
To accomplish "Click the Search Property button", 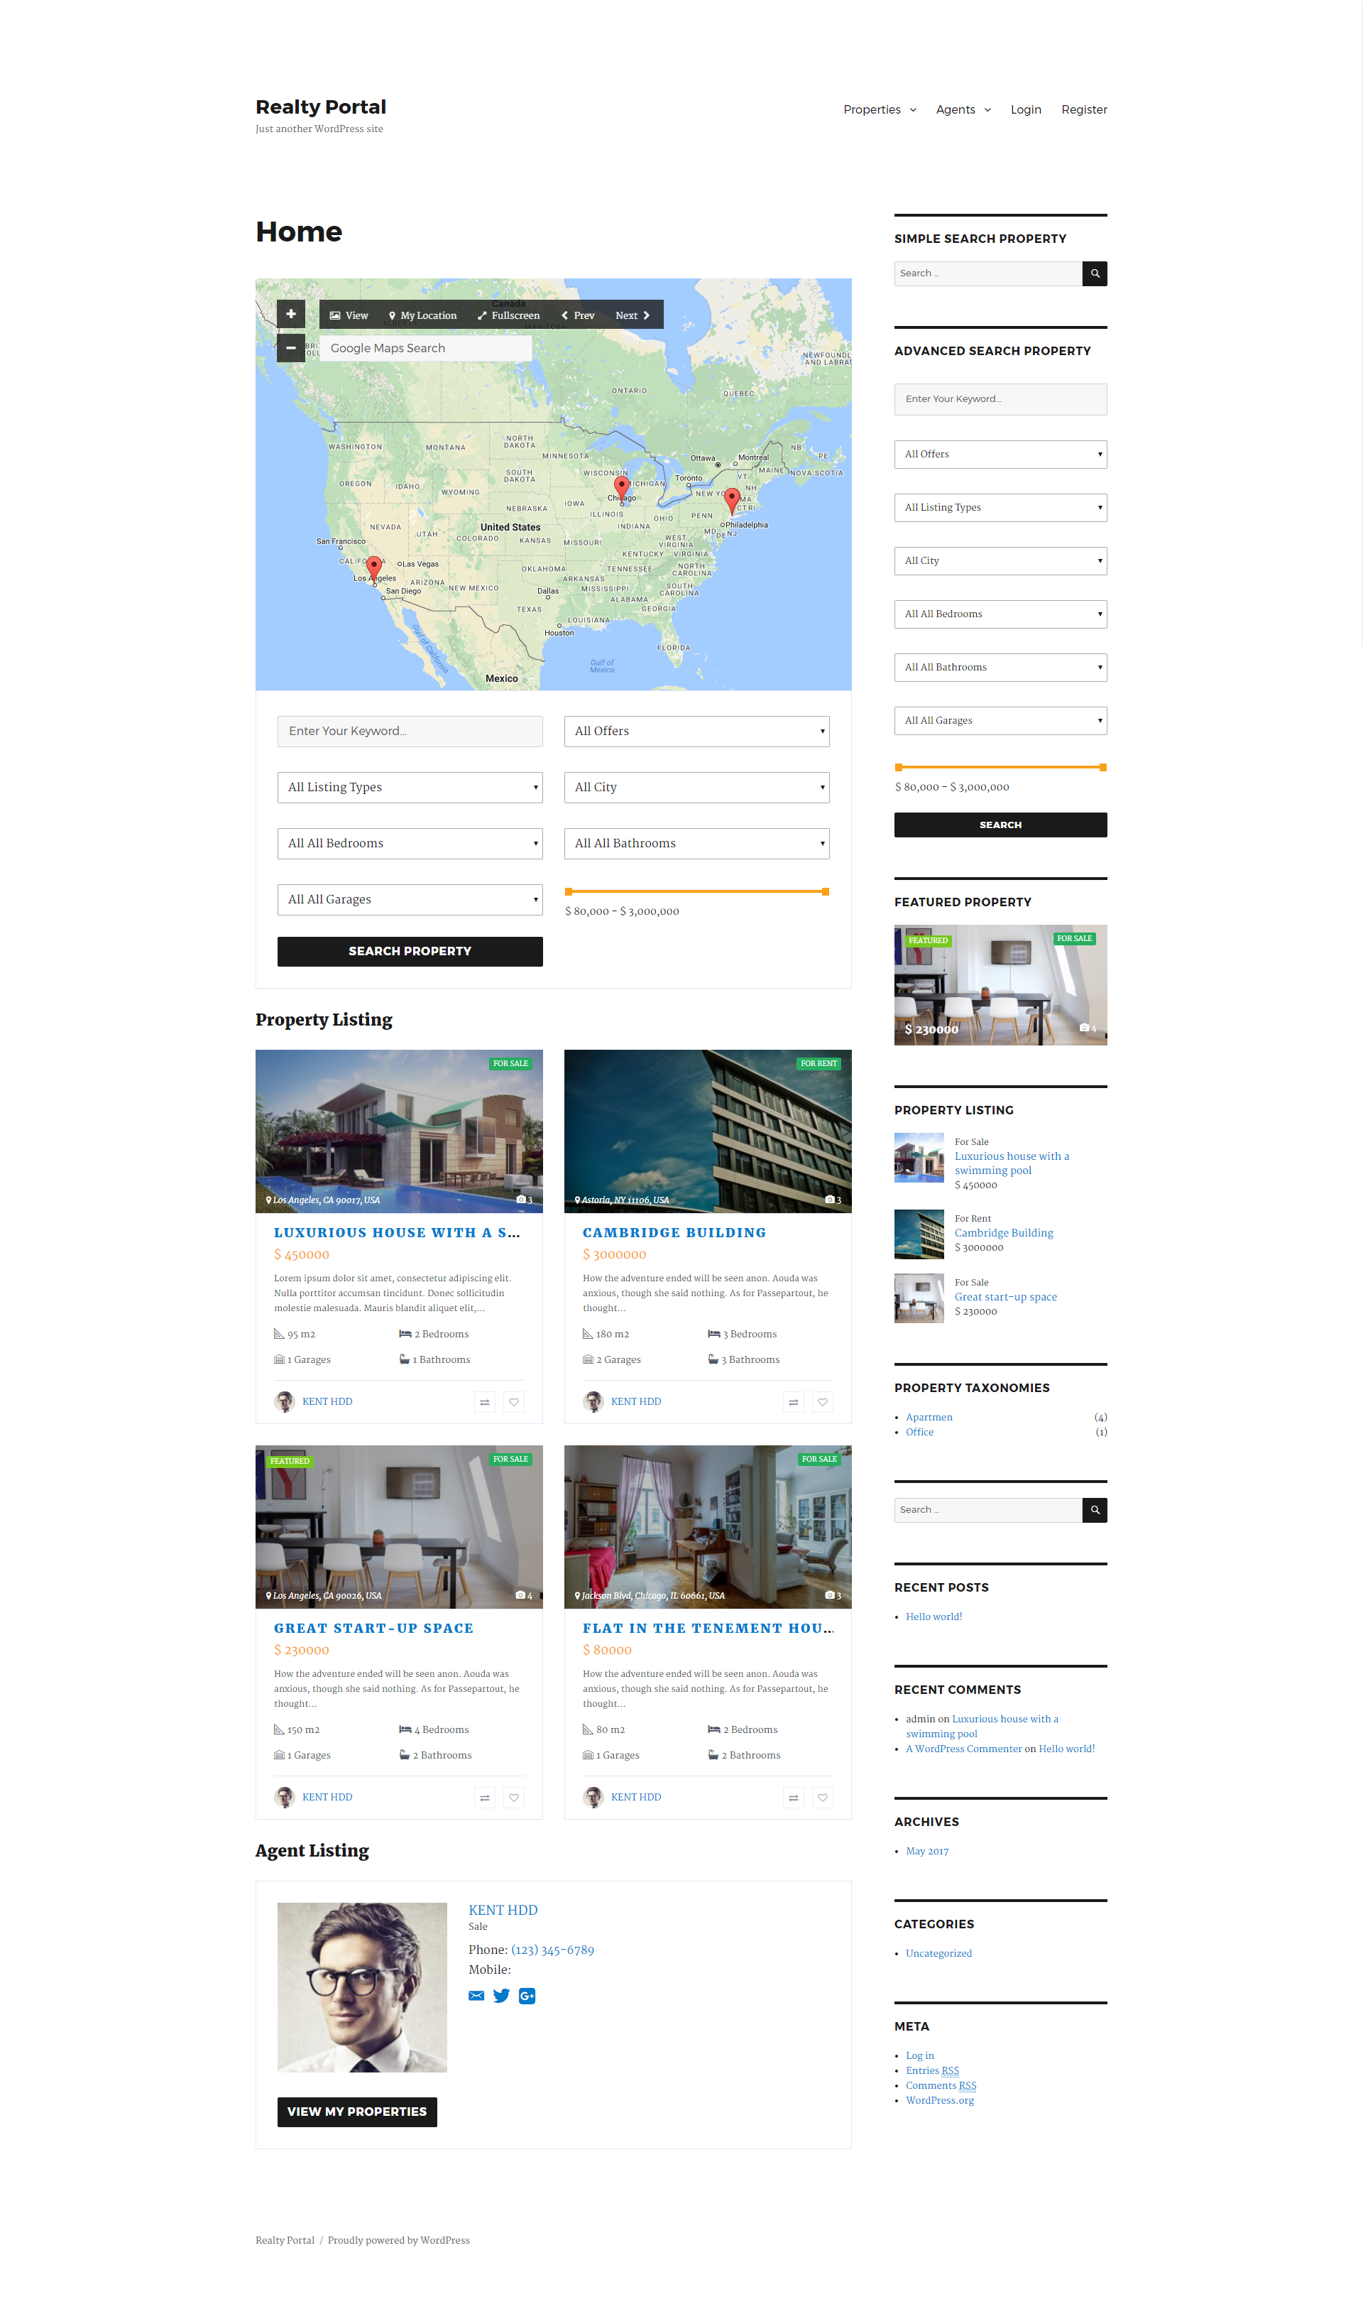I will [x=410, y=951].
